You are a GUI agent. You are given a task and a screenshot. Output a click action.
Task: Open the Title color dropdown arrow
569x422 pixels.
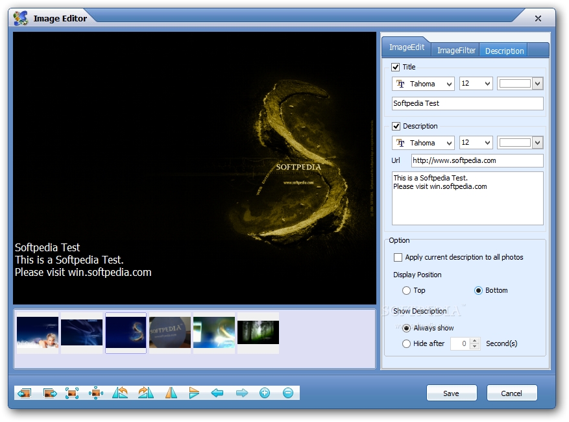[x=538, y=84]
